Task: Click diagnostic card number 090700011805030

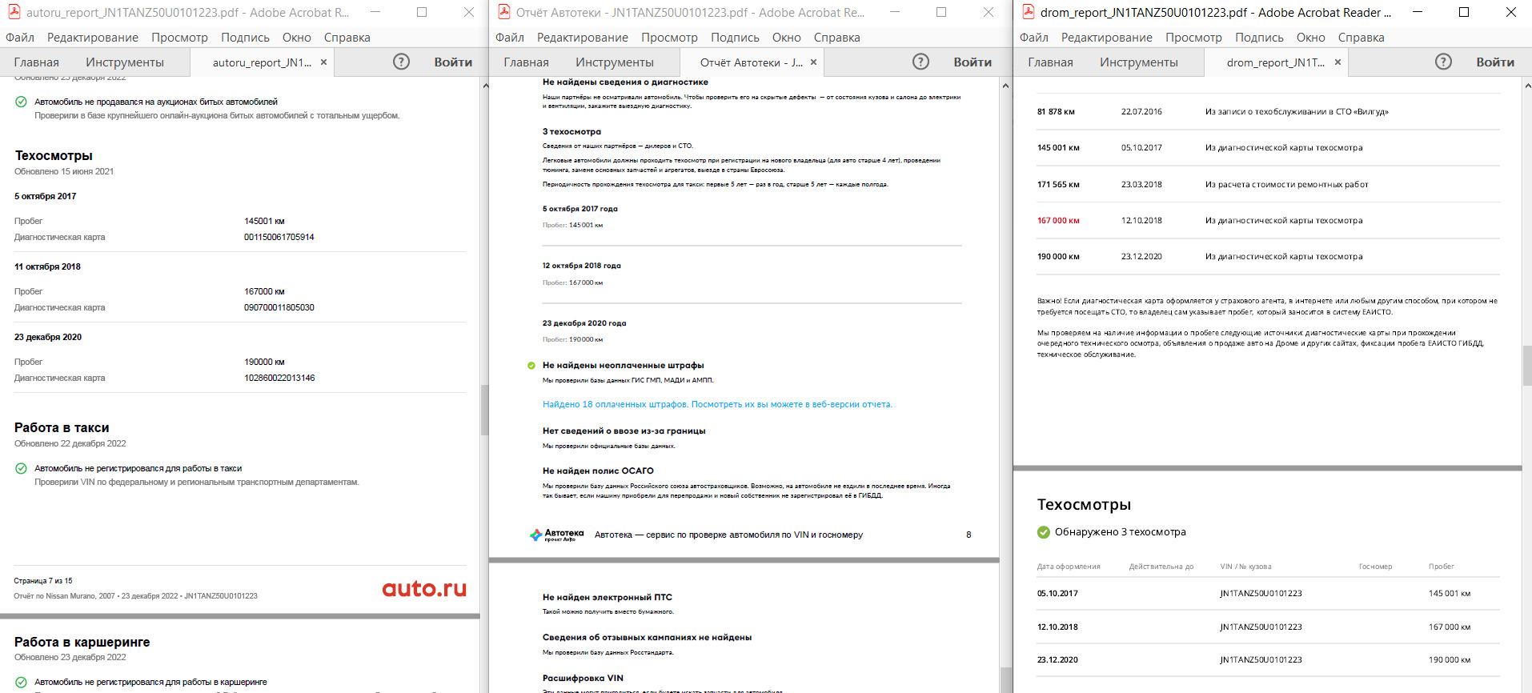Action: tap(279, 307)
